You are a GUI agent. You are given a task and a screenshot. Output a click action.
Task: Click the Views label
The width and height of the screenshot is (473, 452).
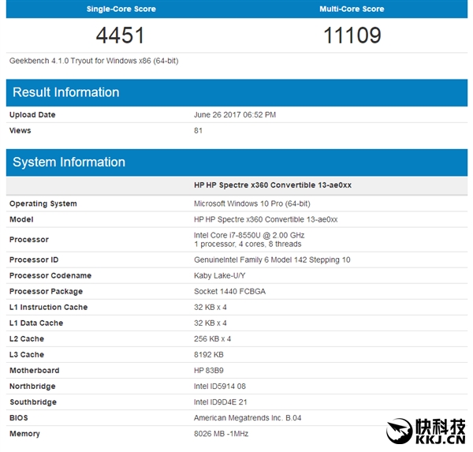point(20,130)
